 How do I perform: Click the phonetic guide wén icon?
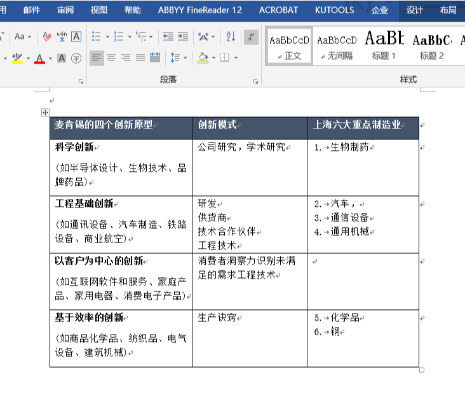pos(62,37)
